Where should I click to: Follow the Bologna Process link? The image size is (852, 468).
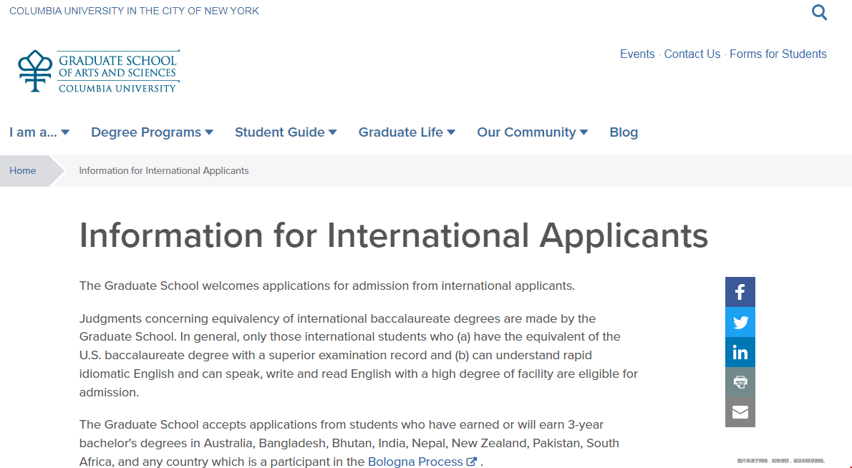click(x=415, y=462)
